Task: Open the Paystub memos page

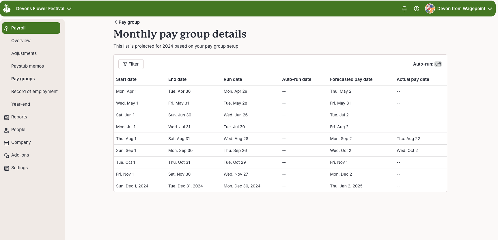Action: 27,66
